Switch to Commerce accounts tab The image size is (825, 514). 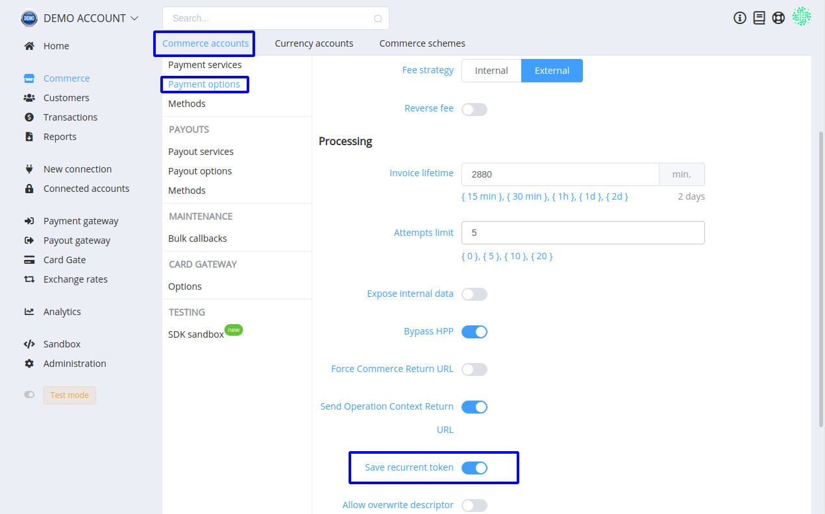pos(205,43)
